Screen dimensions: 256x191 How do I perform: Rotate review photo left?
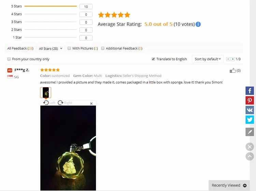[49, 103]
